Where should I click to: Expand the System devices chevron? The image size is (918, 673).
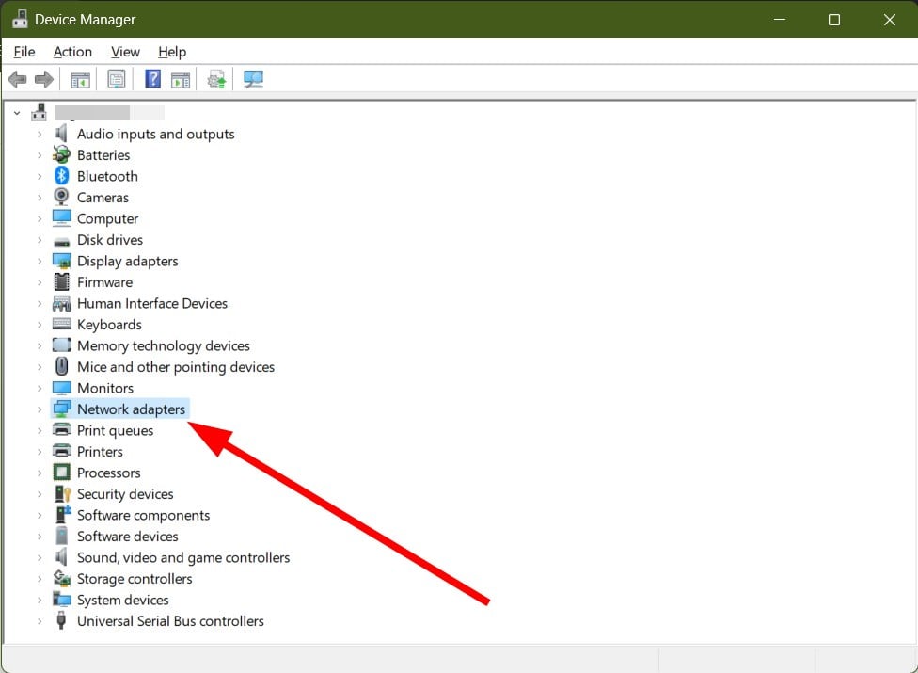pos(40,600)
